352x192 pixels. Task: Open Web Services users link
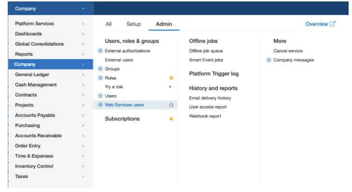(x=124, y=105)
